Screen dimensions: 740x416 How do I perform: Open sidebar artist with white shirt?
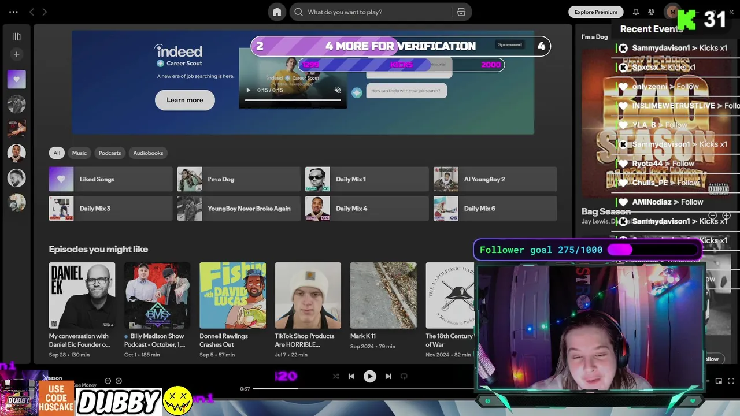pos(16,153)
